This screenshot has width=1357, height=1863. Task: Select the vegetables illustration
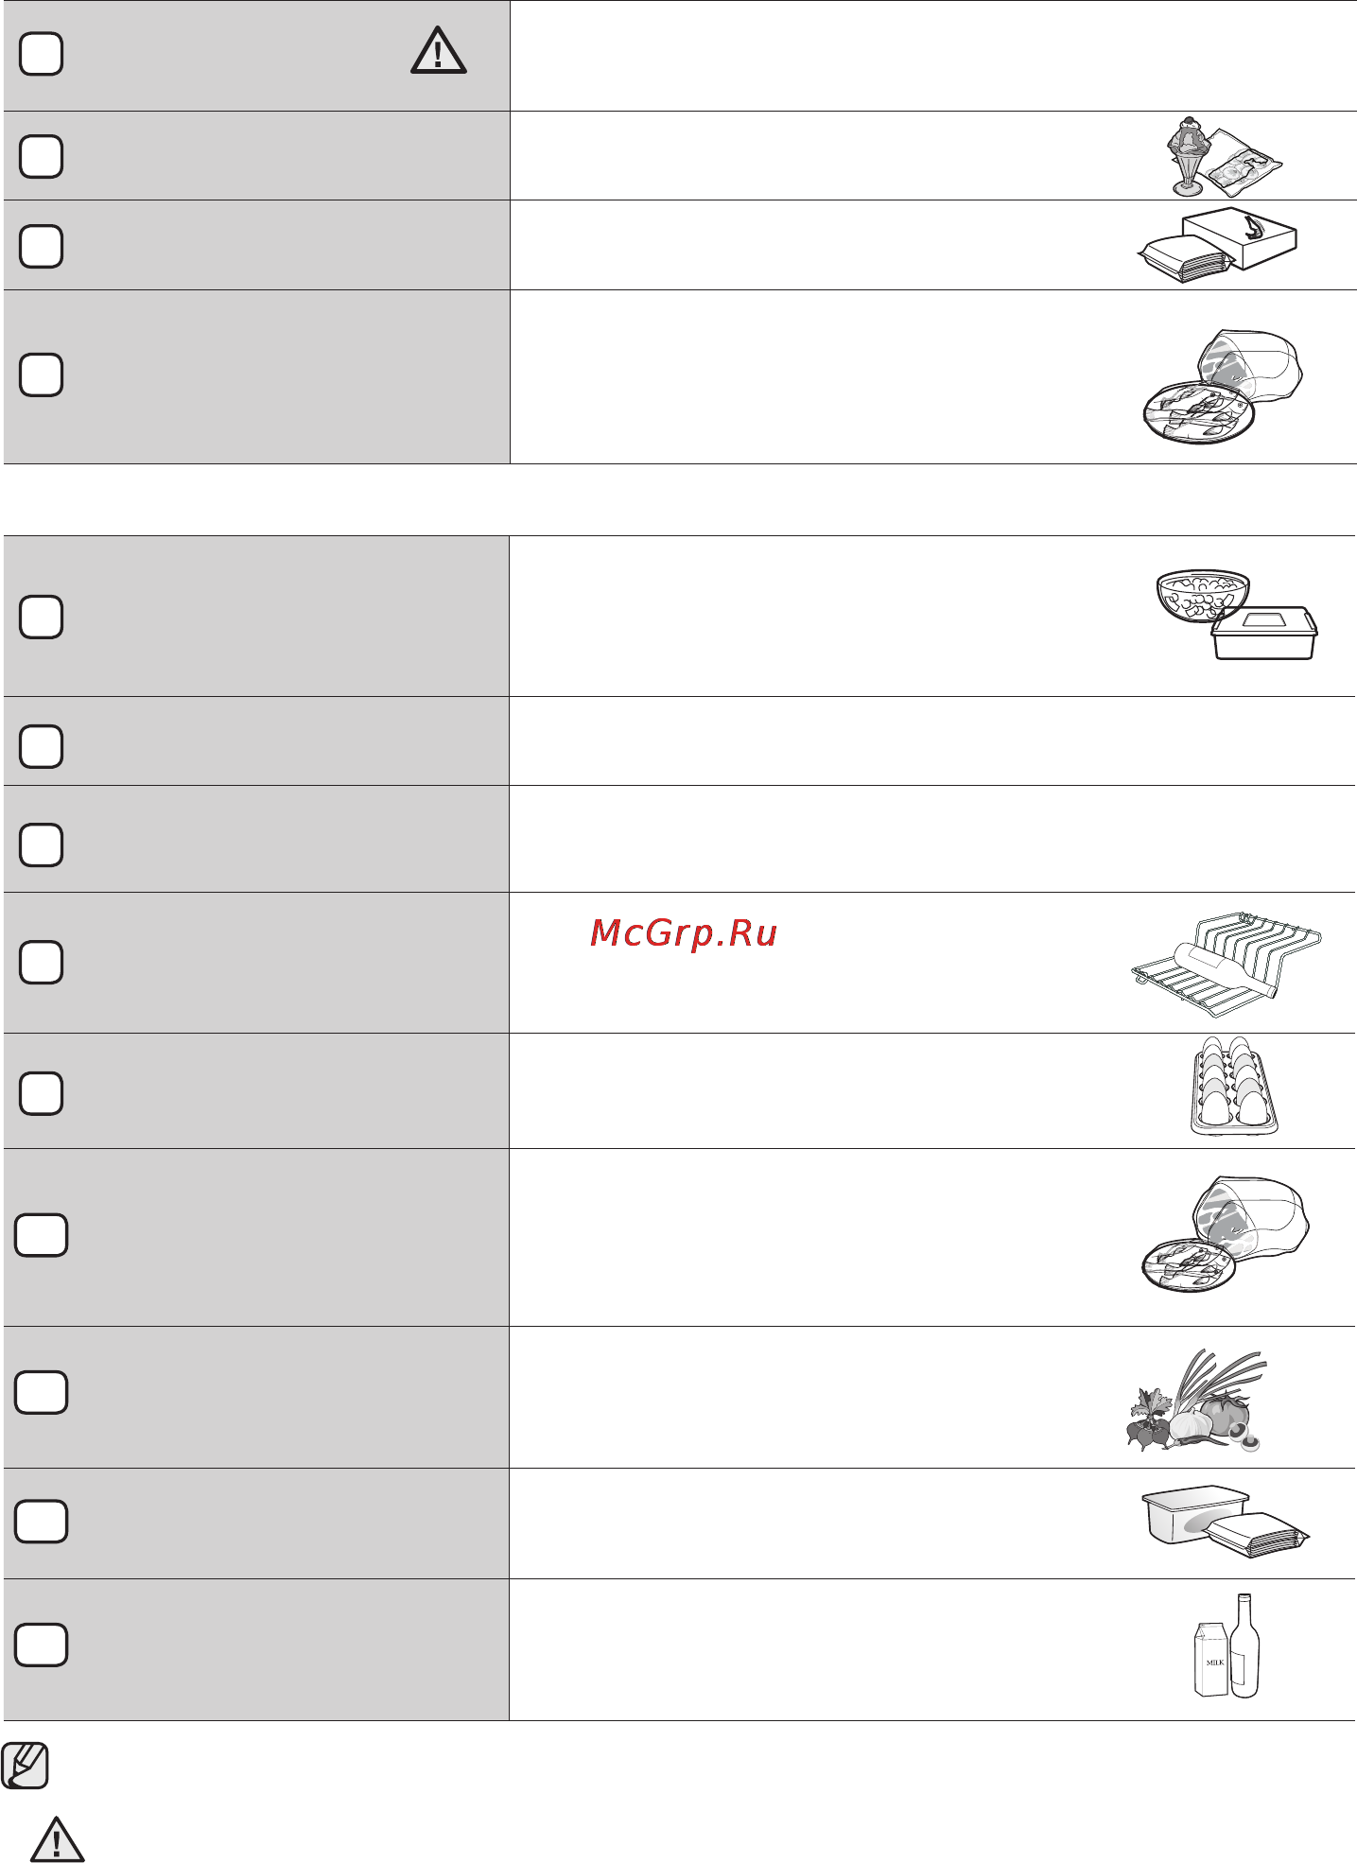tap(1196, 1401)
